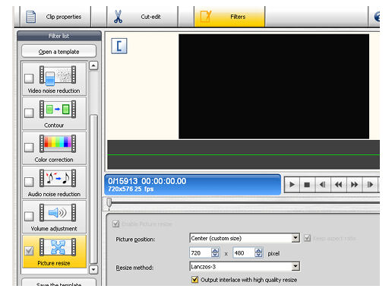Click the Play button
The height and width of the screenshot is (292, 392).
[x=292, y=185]
